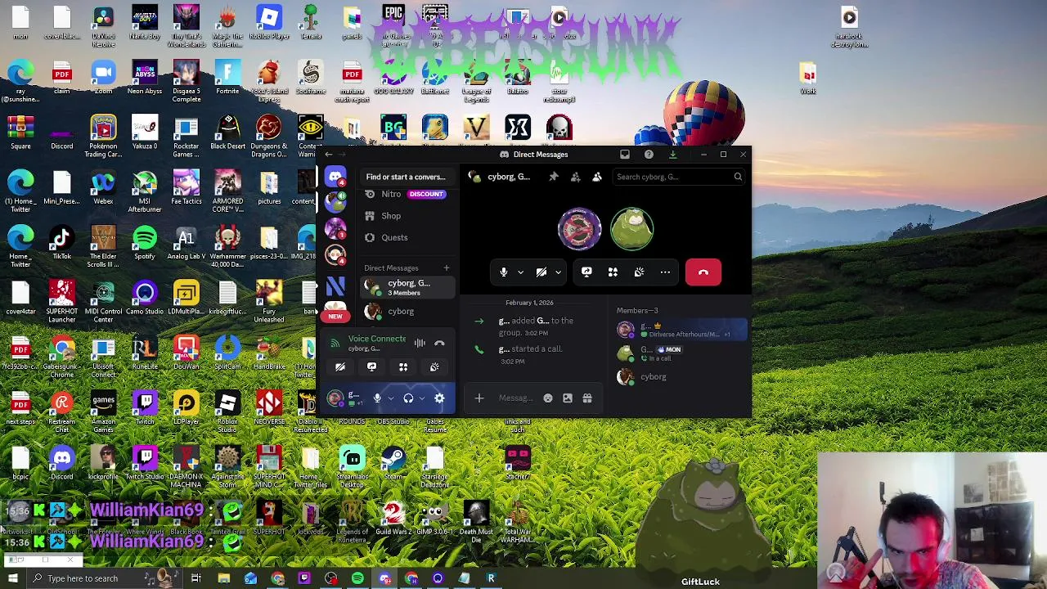Viewport: 1047px width, 589px height.
Task: Select the Twitch Studio desktop shortcut
Action: click(145, 464)
